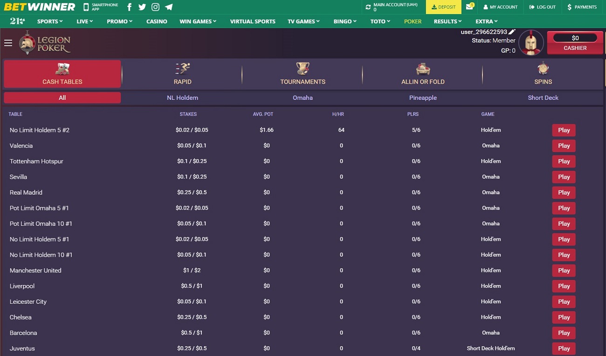Filter tables by Omaha
The image size is (606, 356).
click(303, 98)
